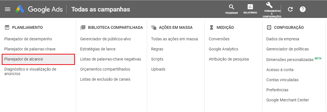Open the help question mark icon
This screenshot has height=112, width=327.
pos(302,9)
